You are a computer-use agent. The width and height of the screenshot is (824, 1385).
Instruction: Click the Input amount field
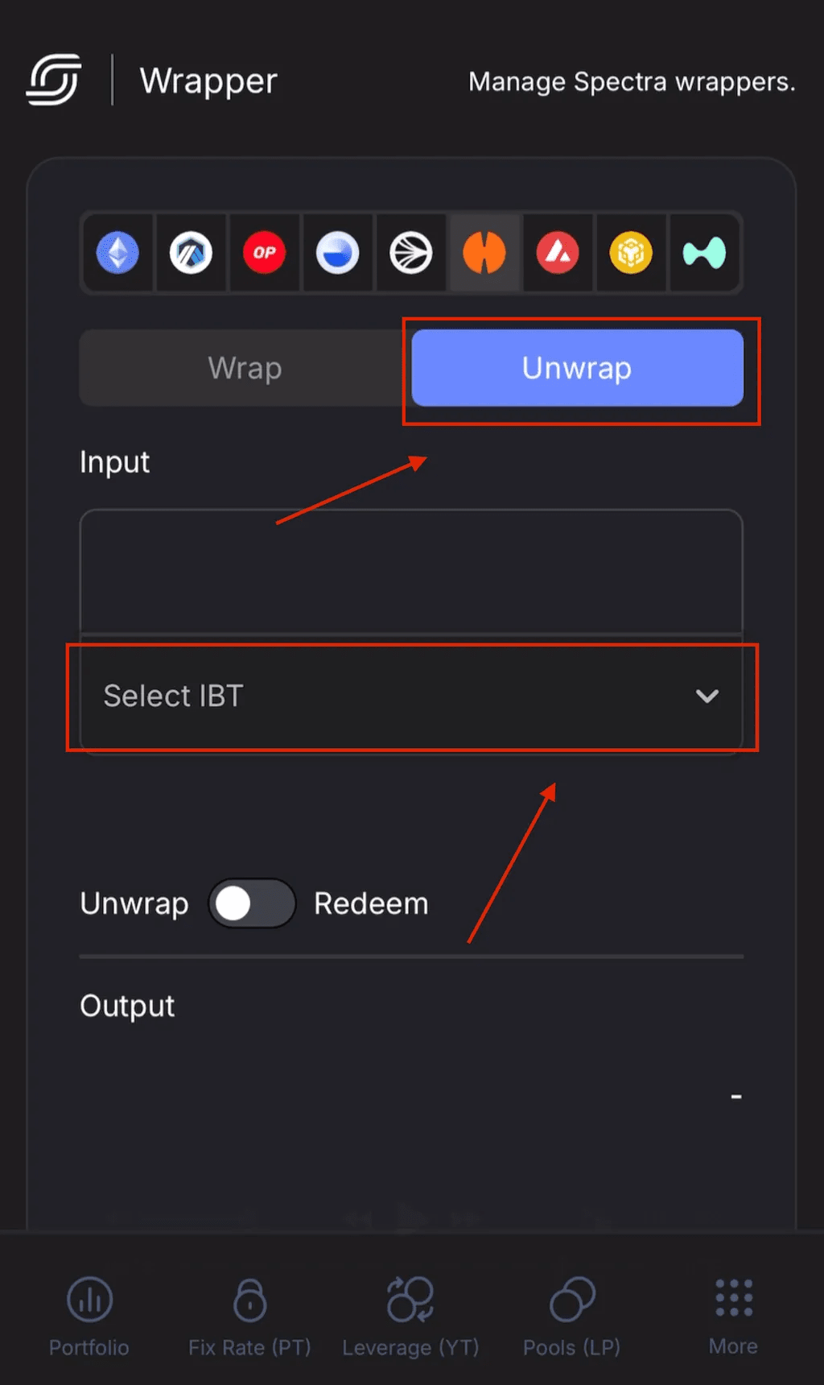pos(411,572)
